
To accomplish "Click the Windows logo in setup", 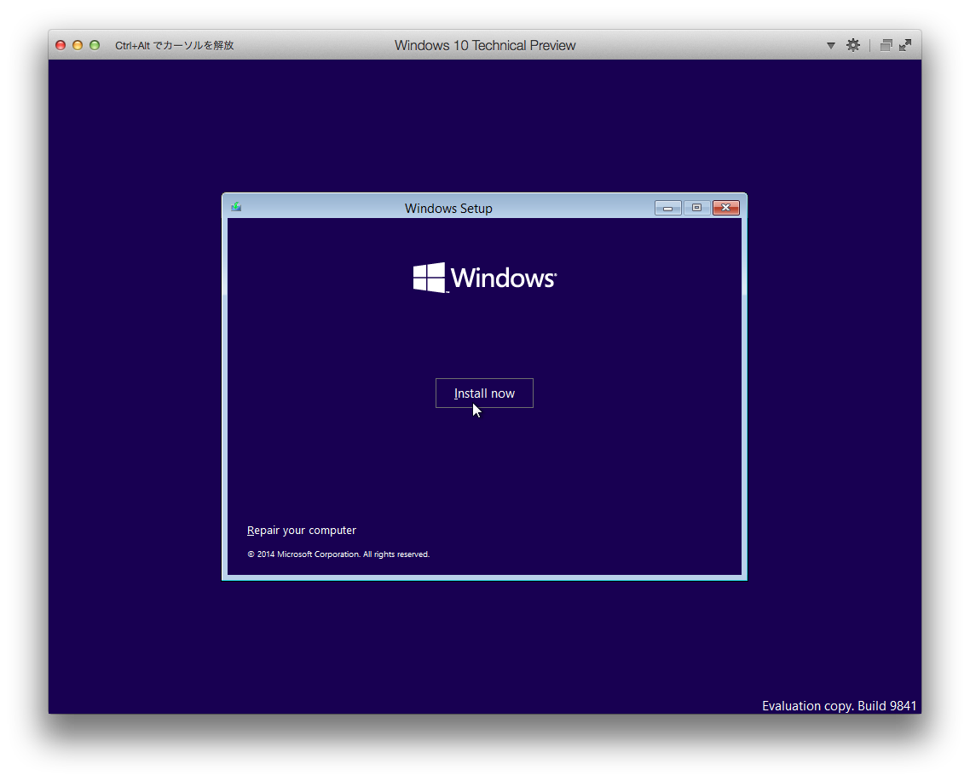I will click(x=485, y=278).
